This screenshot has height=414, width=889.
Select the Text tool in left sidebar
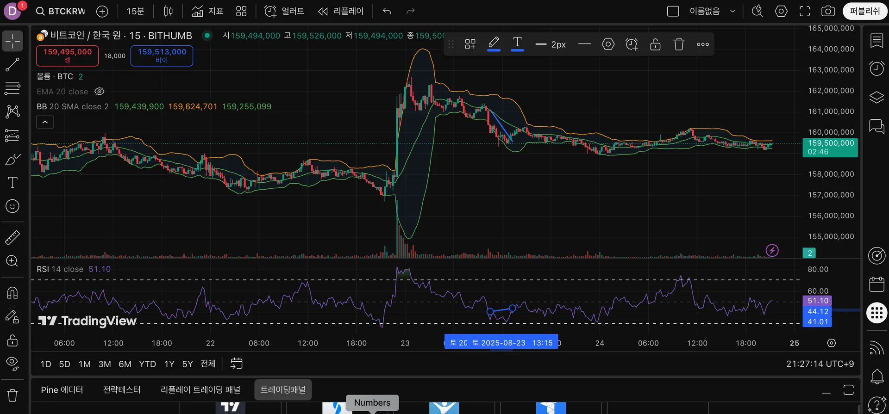tap(13, 183)
